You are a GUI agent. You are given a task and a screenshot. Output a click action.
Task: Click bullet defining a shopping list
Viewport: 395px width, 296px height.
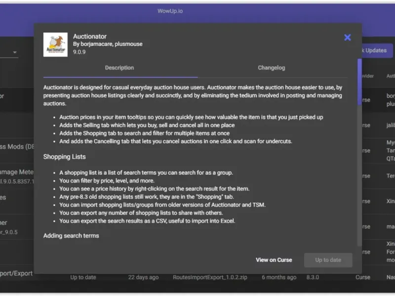pyautogui.click(x=146, y=173)
